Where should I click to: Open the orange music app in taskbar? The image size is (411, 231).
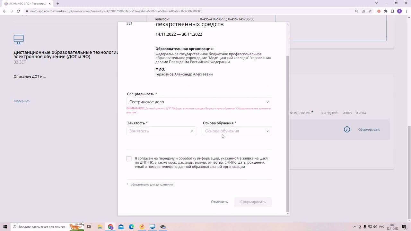tap(142, 227)
